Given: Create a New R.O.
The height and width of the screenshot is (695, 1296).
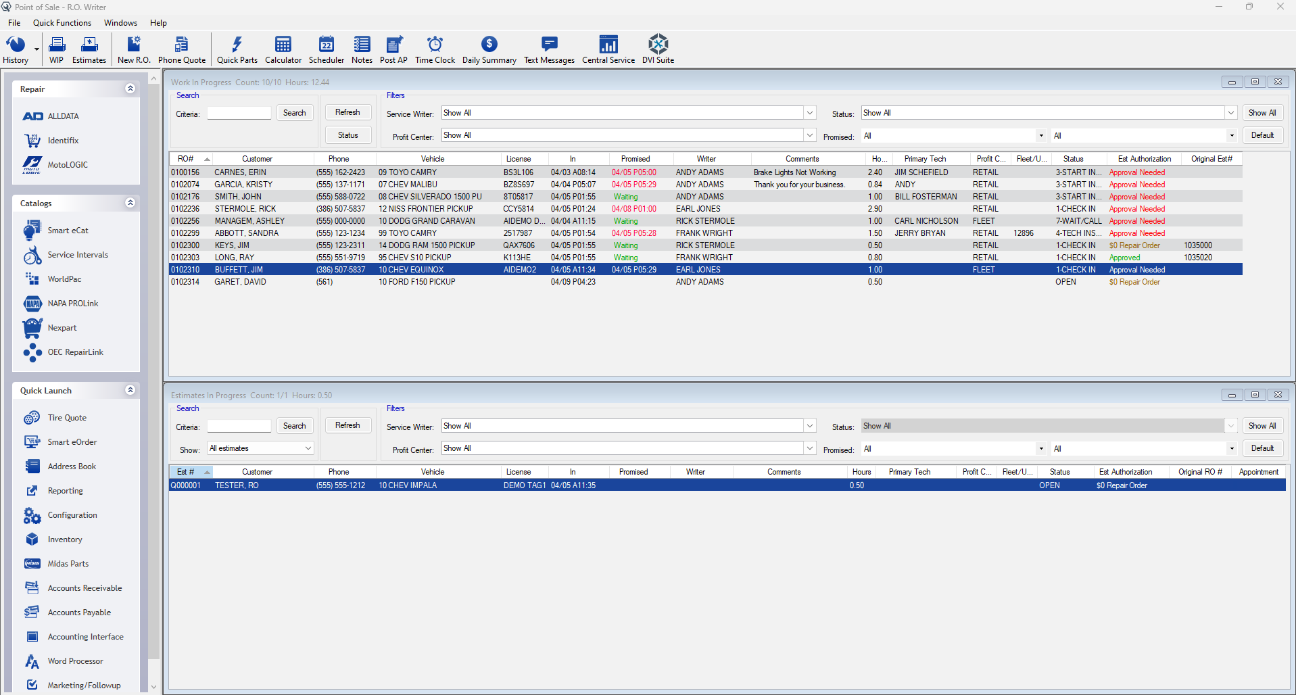Looking at the screenshot, I should (x=133, y=49).
